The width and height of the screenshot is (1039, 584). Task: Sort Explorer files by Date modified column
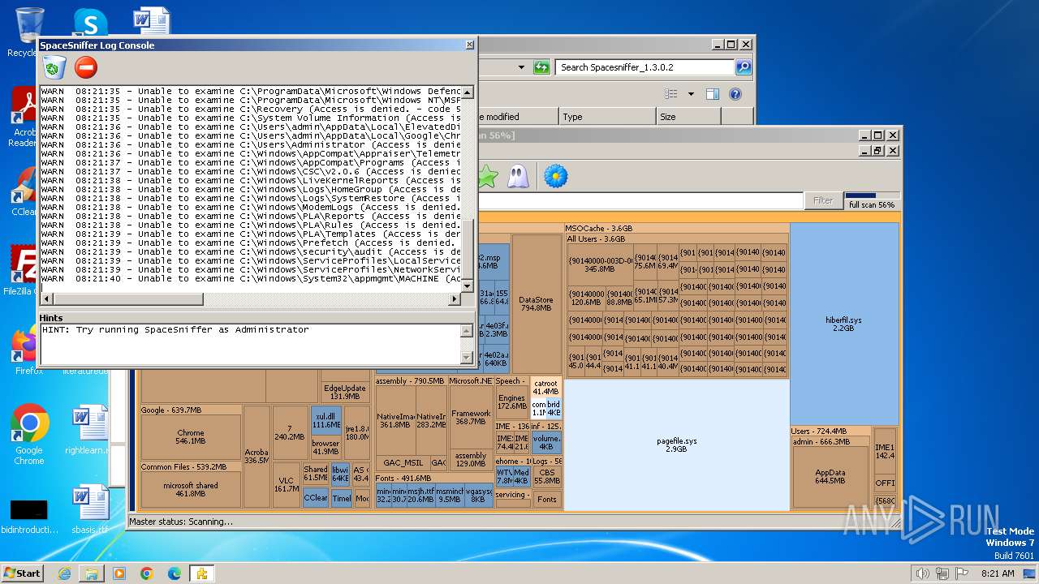pyautogui.click(x=518, y=117)
